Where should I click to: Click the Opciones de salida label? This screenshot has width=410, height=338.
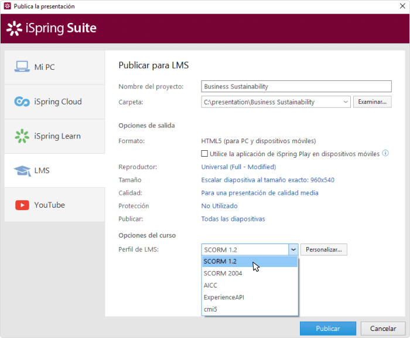(x=146, y=126)
